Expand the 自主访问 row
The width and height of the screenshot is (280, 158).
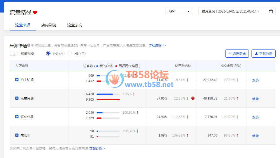pyautogui.click(x=17, y=80)
